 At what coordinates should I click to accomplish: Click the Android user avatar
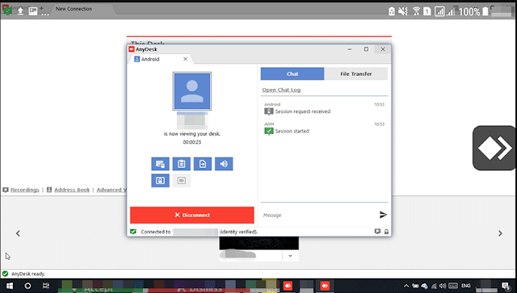[192, 91]
